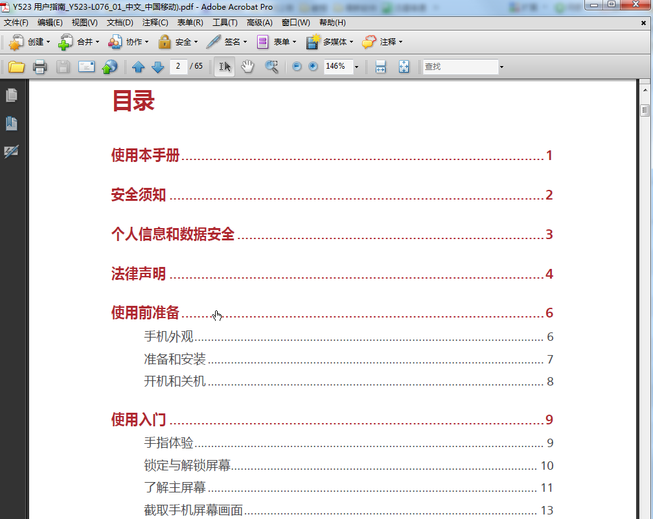
Task: Open the 文件 menu
Action: point(15,22)
